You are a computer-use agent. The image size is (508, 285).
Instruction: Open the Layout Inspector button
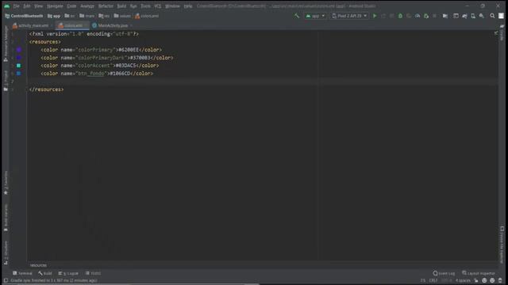tap(479, 273)
